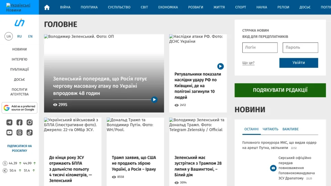Open the ЕКОНОМІКА section
Screen dimensions: 331x186
(x=168, y=7)
